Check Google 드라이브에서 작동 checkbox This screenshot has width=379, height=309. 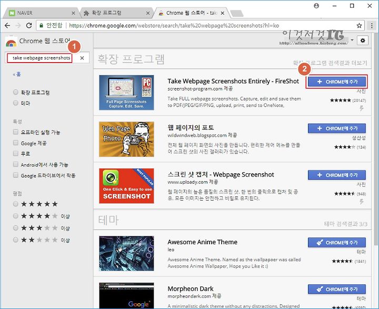click(16, 175)
